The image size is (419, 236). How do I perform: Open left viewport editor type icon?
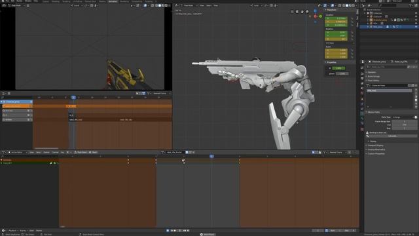[x=5, y=5]
